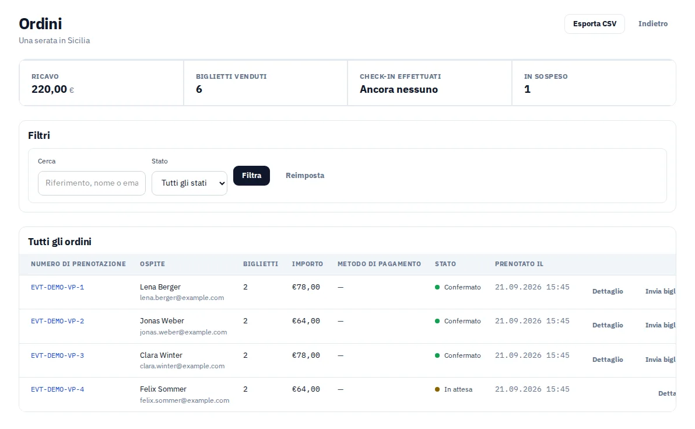Viewport: 695px width, 429px height.
Task: Open the Stato dropdown showing Tutti gli stati
Action: pyautogui.click(x=189, y=183)
